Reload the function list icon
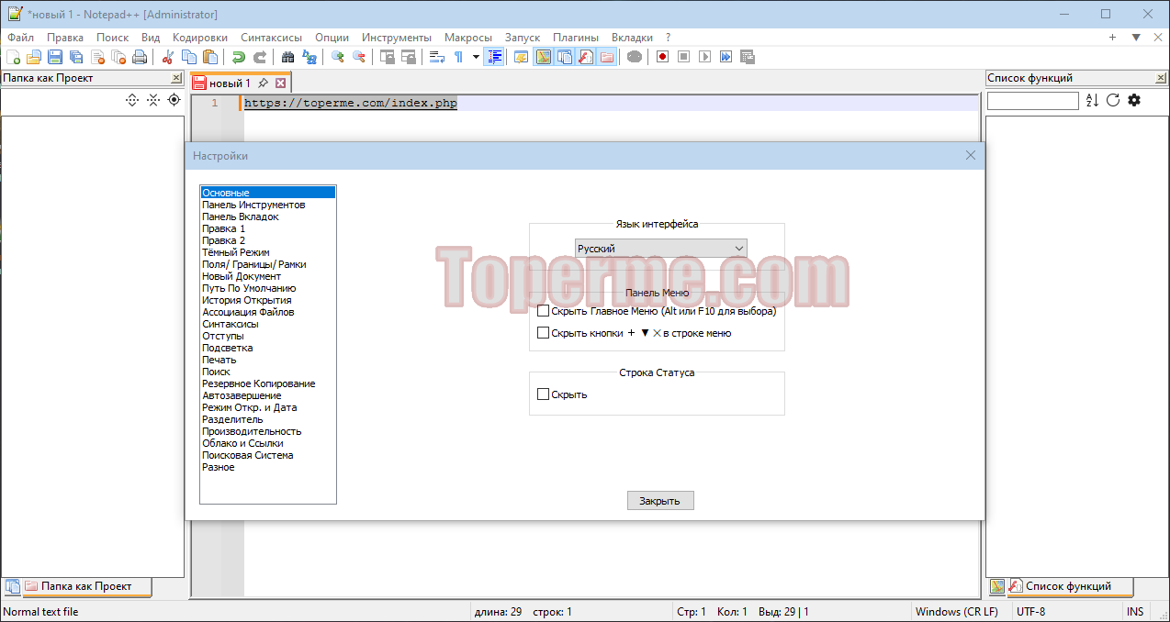 tap(1113, 100)
